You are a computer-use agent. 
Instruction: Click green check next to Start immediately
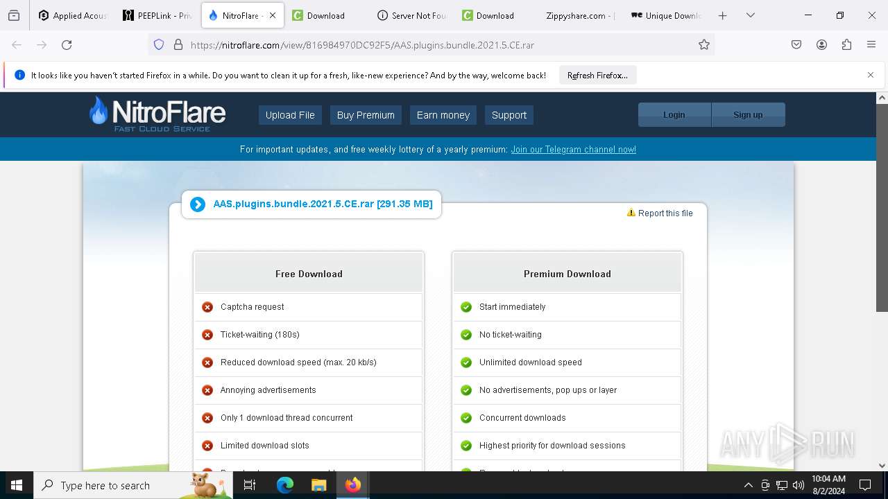click(x=466, y=307)
